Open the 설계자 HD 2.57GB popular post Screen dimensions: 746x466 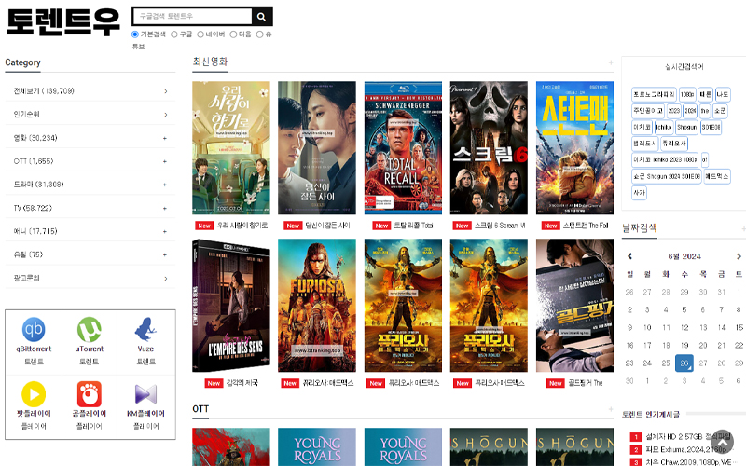[x=686, y=436]
